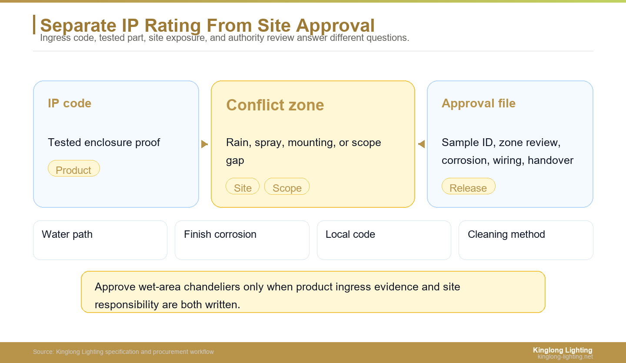Click the 'IP code' card heading
Viewport: 626px width, 363px height.
click(x=70, y=103)
